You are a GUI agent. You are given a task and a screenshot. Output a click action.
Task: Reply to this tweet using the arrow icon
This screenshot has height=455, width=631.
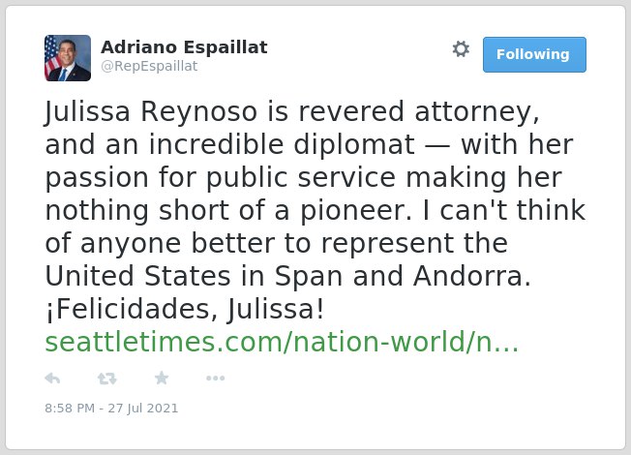tap(52, 379)
